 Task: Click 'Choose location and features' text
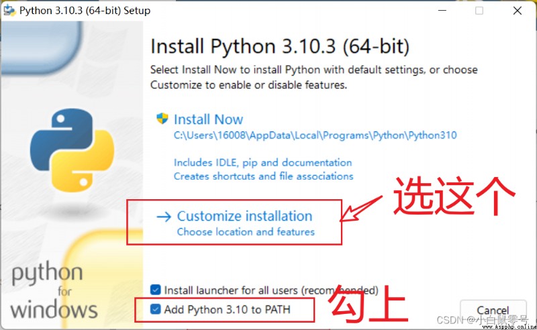click(246, 232)
